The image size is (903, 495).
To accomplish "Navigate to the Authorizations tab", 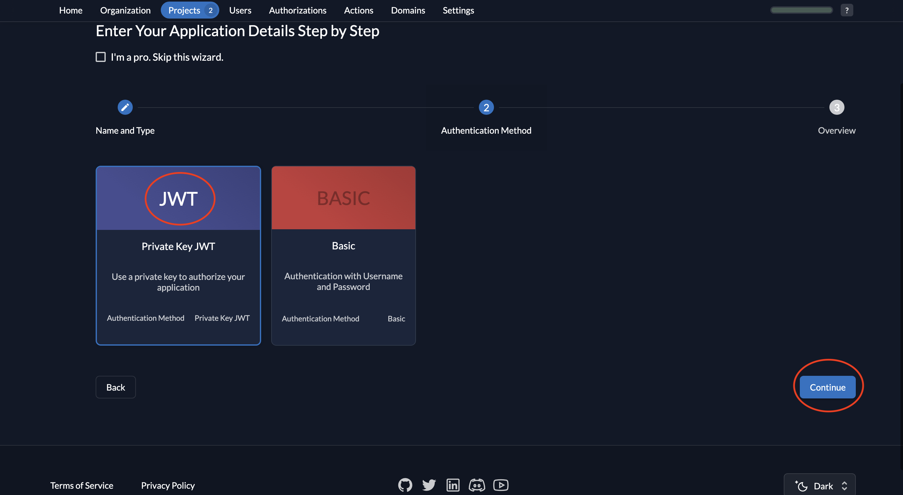I will click(x=297, y=10).
